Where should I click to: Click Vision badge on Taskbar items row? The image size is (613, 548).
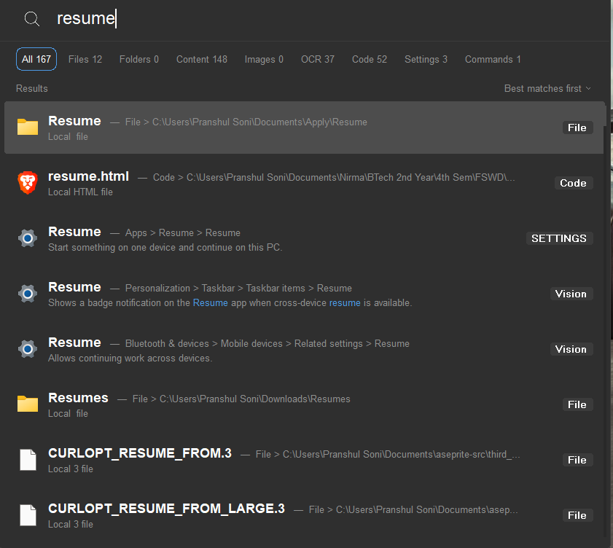(571, 294)
